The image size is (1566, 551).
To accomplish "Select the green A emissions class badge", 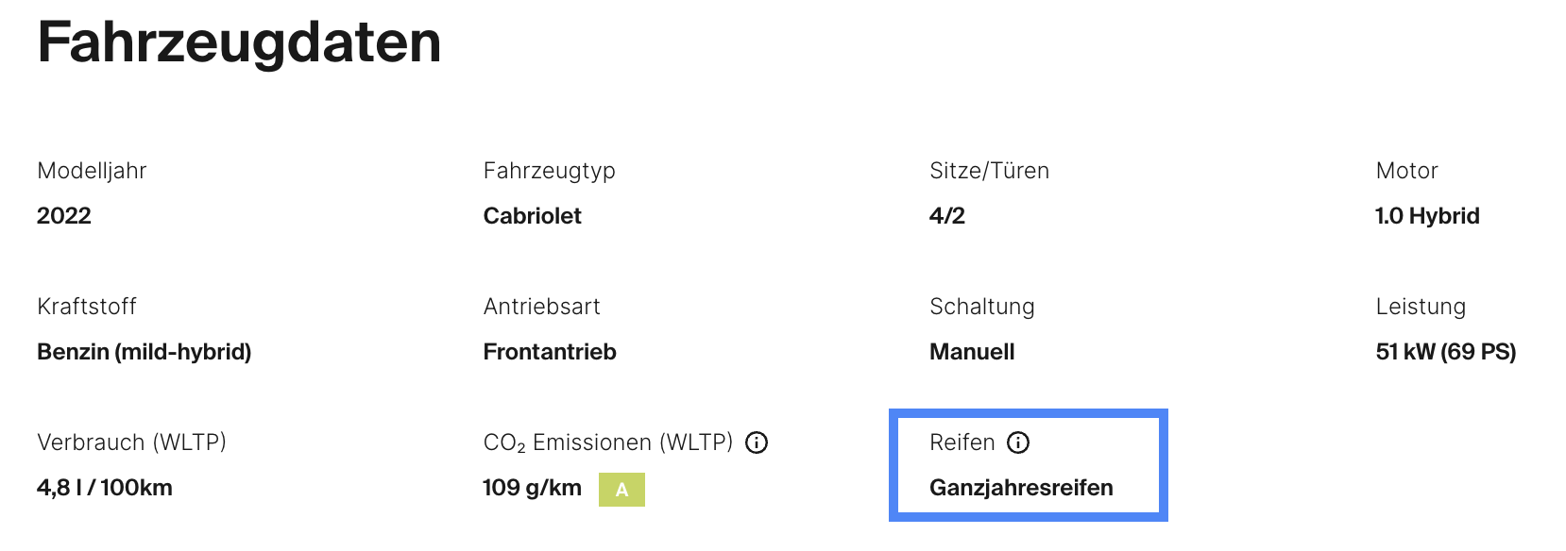I will 621,490.
